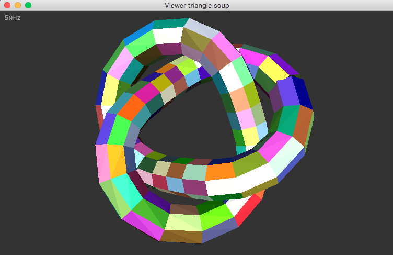Click the teal face at the top of the knot
Screen dimensions: 393x255
click(x=170, y=24)
